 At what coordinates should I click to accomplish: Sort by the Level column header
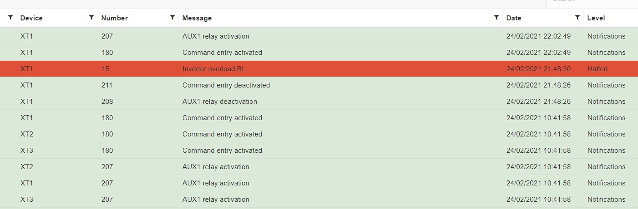tap(596, 18)
